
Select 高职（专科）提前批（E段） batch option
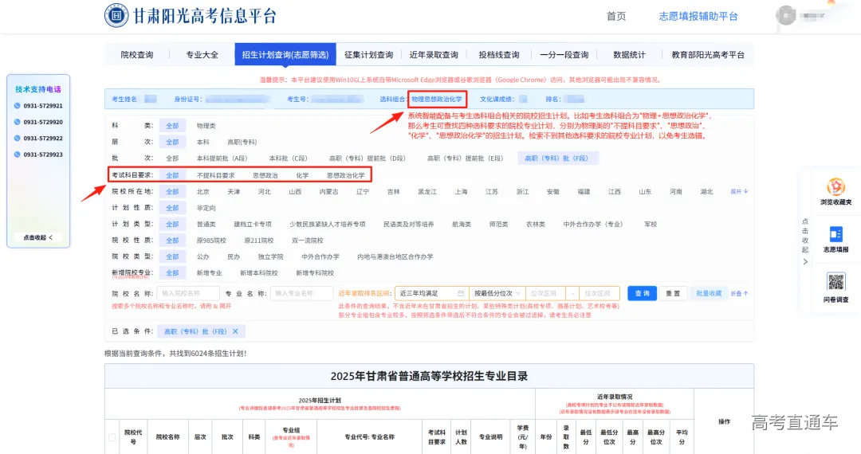(465, 158)
